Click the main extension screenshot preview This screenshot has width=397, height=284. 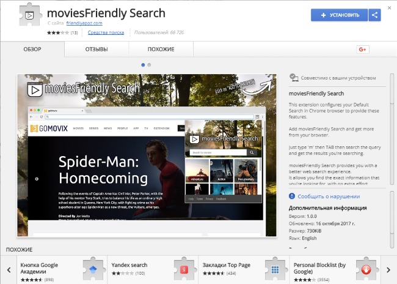[147, 155]
